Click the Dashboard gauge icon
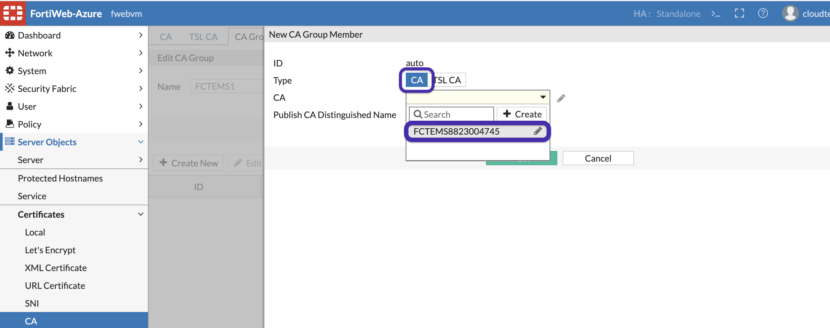The image size is (830, 328). (x=10, y=35)
